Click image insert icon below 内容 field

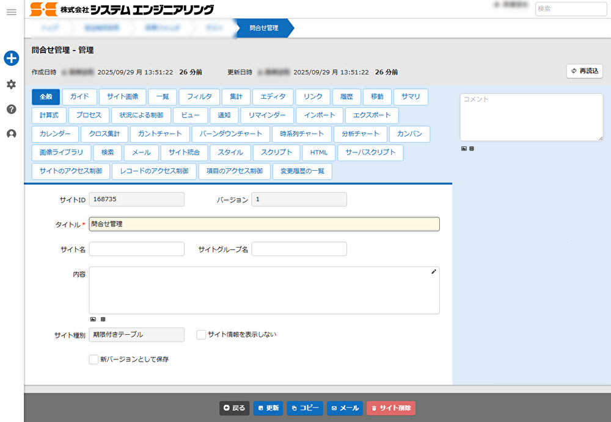(x=93, y=319)
